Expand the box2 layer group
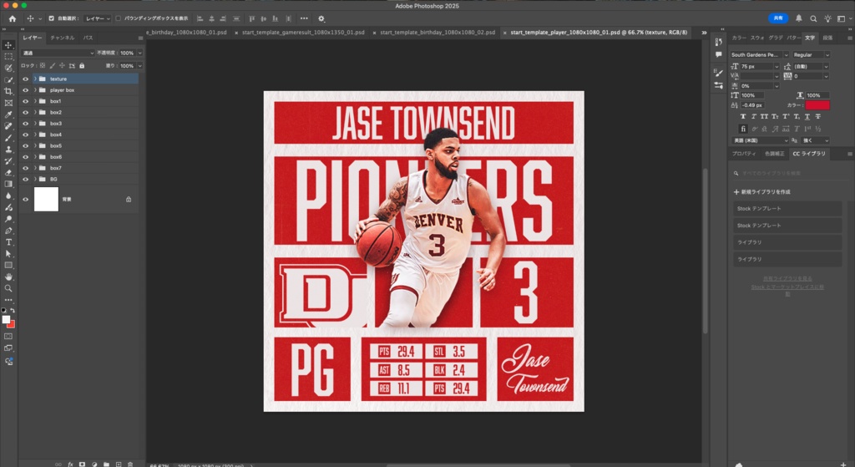This screenshot has width=855, height=467. point(35,112)
